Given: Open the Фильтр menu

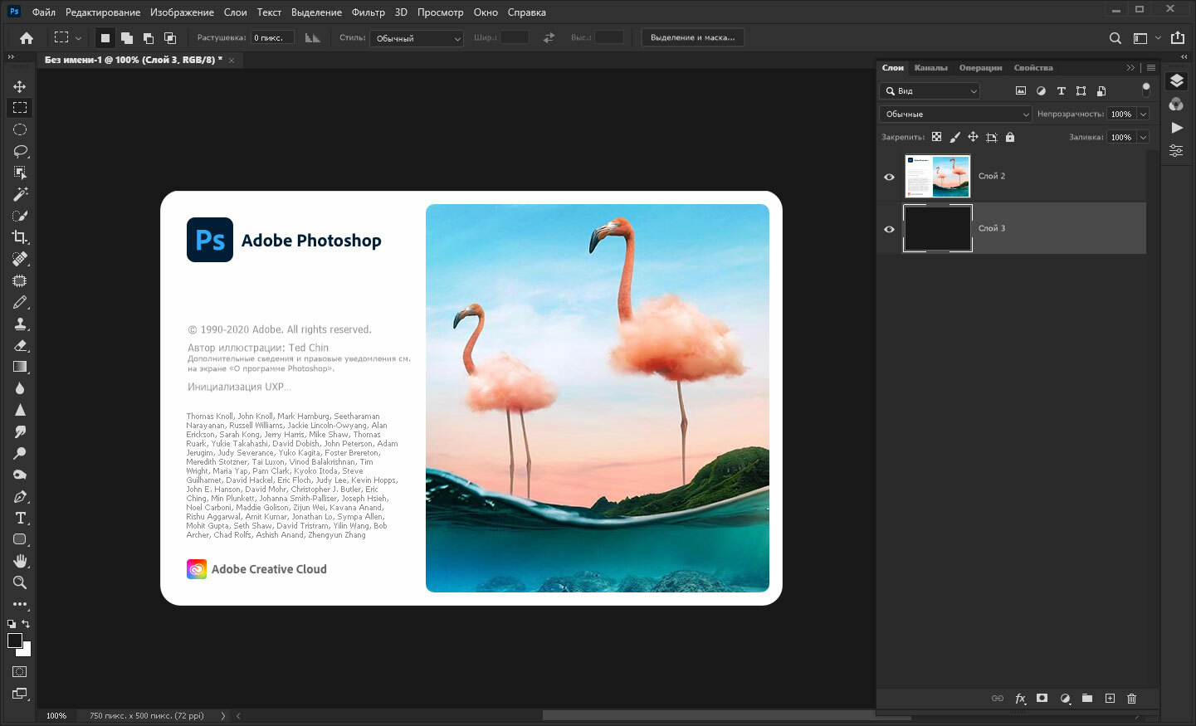Looking at the screenshot, I should [x=369, y=12].
